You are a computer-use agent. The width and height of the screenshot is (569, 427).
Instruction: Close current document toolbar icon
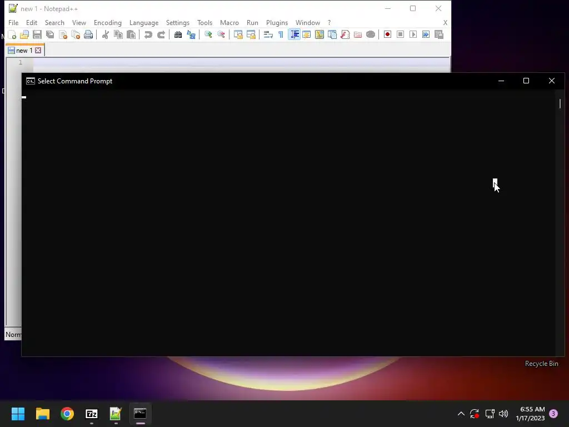(63, 34)
